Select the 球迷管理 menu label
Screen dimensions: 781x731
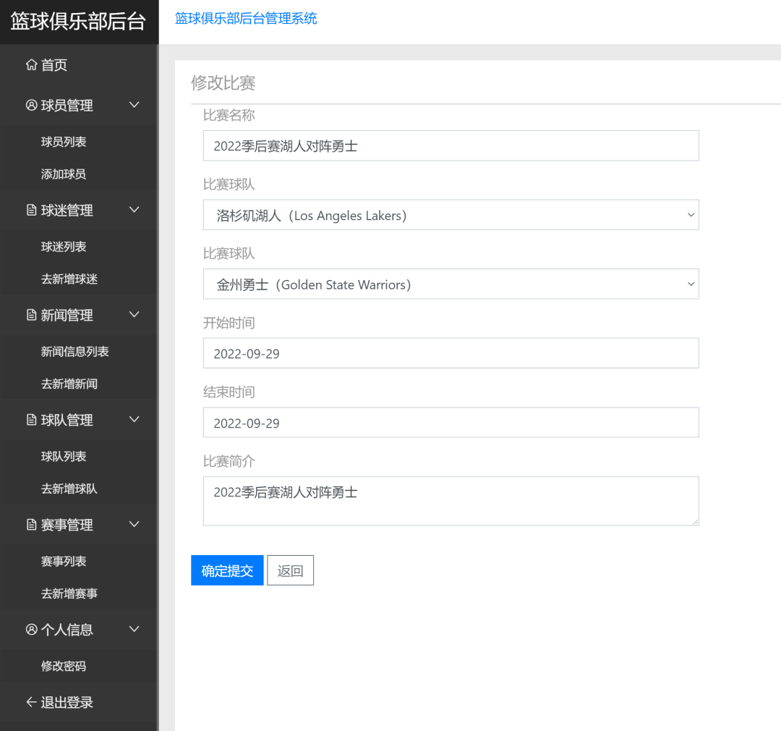(x=67, y=210)
